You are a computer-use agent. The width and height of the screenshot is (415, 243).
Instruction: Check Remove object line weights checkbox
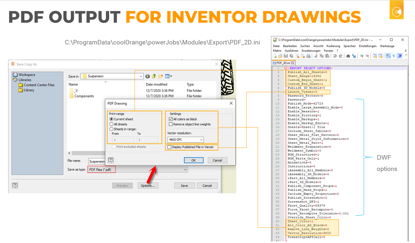point(171,124)
